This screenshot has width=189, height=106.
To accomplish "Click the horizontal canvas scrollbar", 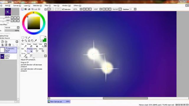I will (125, 98).
